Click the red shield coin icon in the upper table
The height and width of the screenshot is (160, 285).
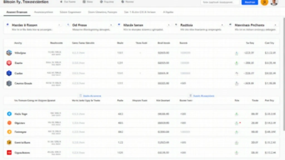(9, 63)
